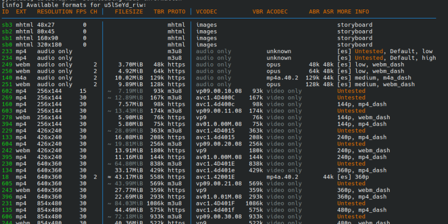Click "Untested, Default, high" info text
The height and width of the screenshot is (224, 448).
(386, 58)
